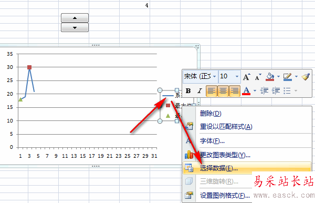Expand shape outline color options
This screenshot has height=203, width=315.
(296, 76)
